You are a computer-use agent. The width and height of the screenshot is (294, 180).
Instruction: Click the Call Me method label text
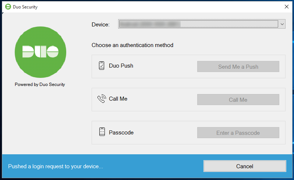(x=118, y=99)
